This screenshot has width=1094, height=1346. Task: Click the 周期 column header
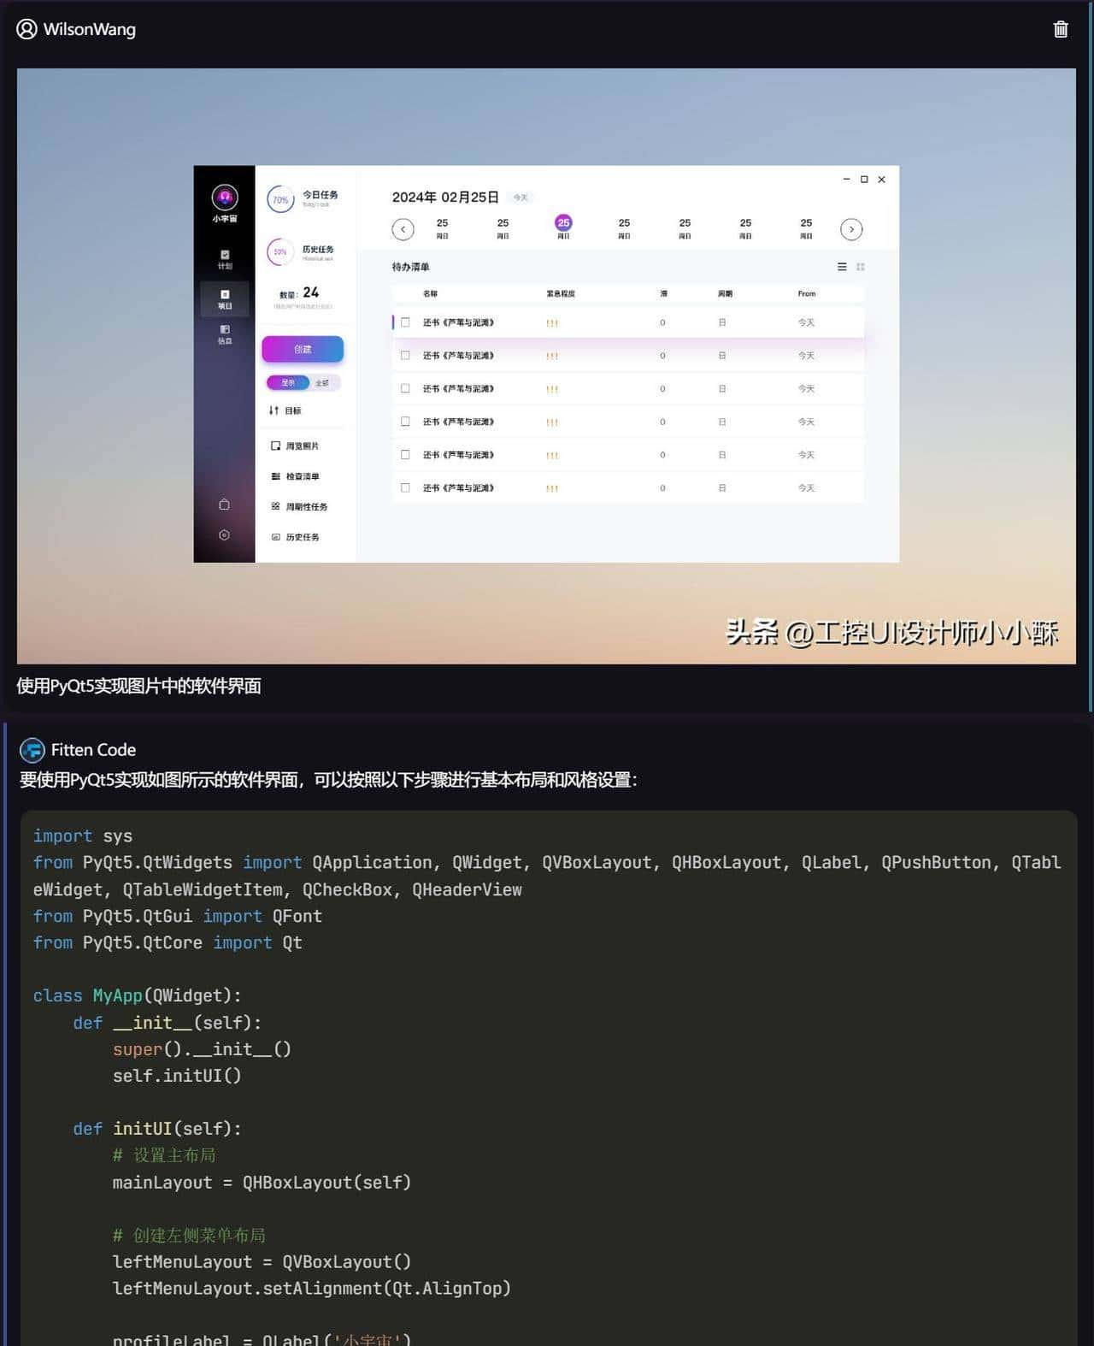coord(725,293)
